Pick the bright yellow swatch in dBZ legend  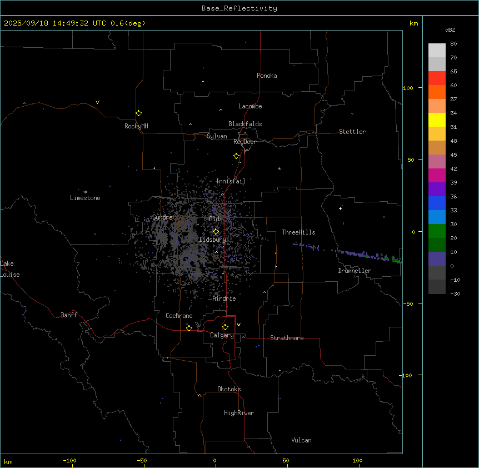pyautogui.click(x=437, y=120)
